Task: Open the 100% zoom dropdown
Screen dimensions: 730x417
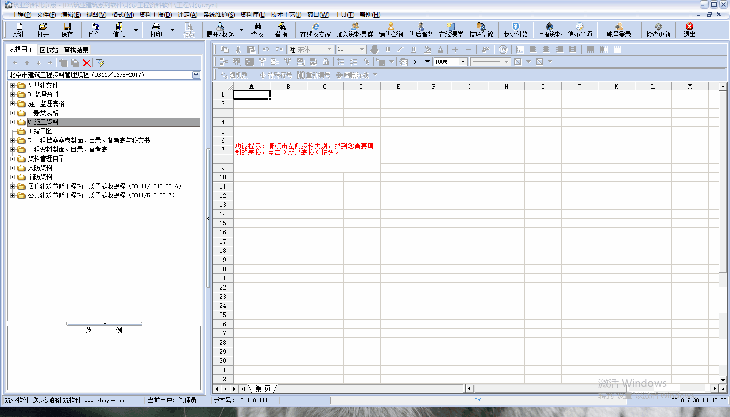Action: click(463, 62)
